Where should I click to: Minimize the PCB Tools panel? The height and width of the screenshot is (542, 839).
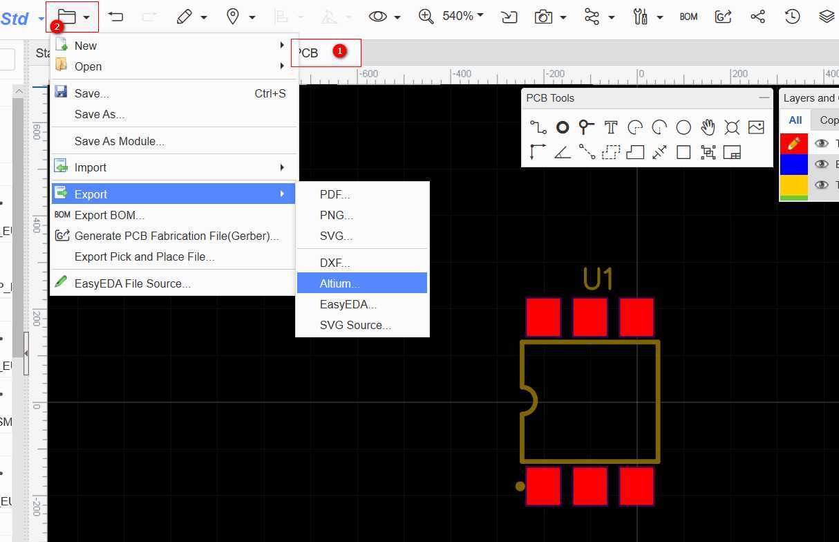point(764,97)
